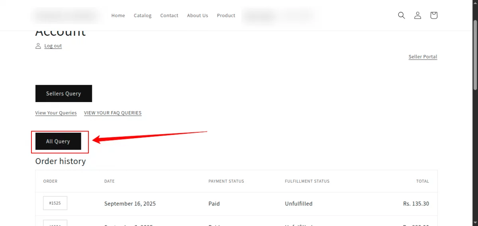Open the Catalog menu item
This screenshot has width=478, height=226.
pyautogui.click(x=143, y=15)
